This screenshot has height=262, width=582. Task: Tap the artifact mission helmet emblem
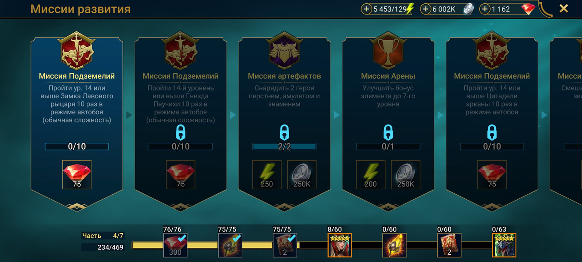285,51
